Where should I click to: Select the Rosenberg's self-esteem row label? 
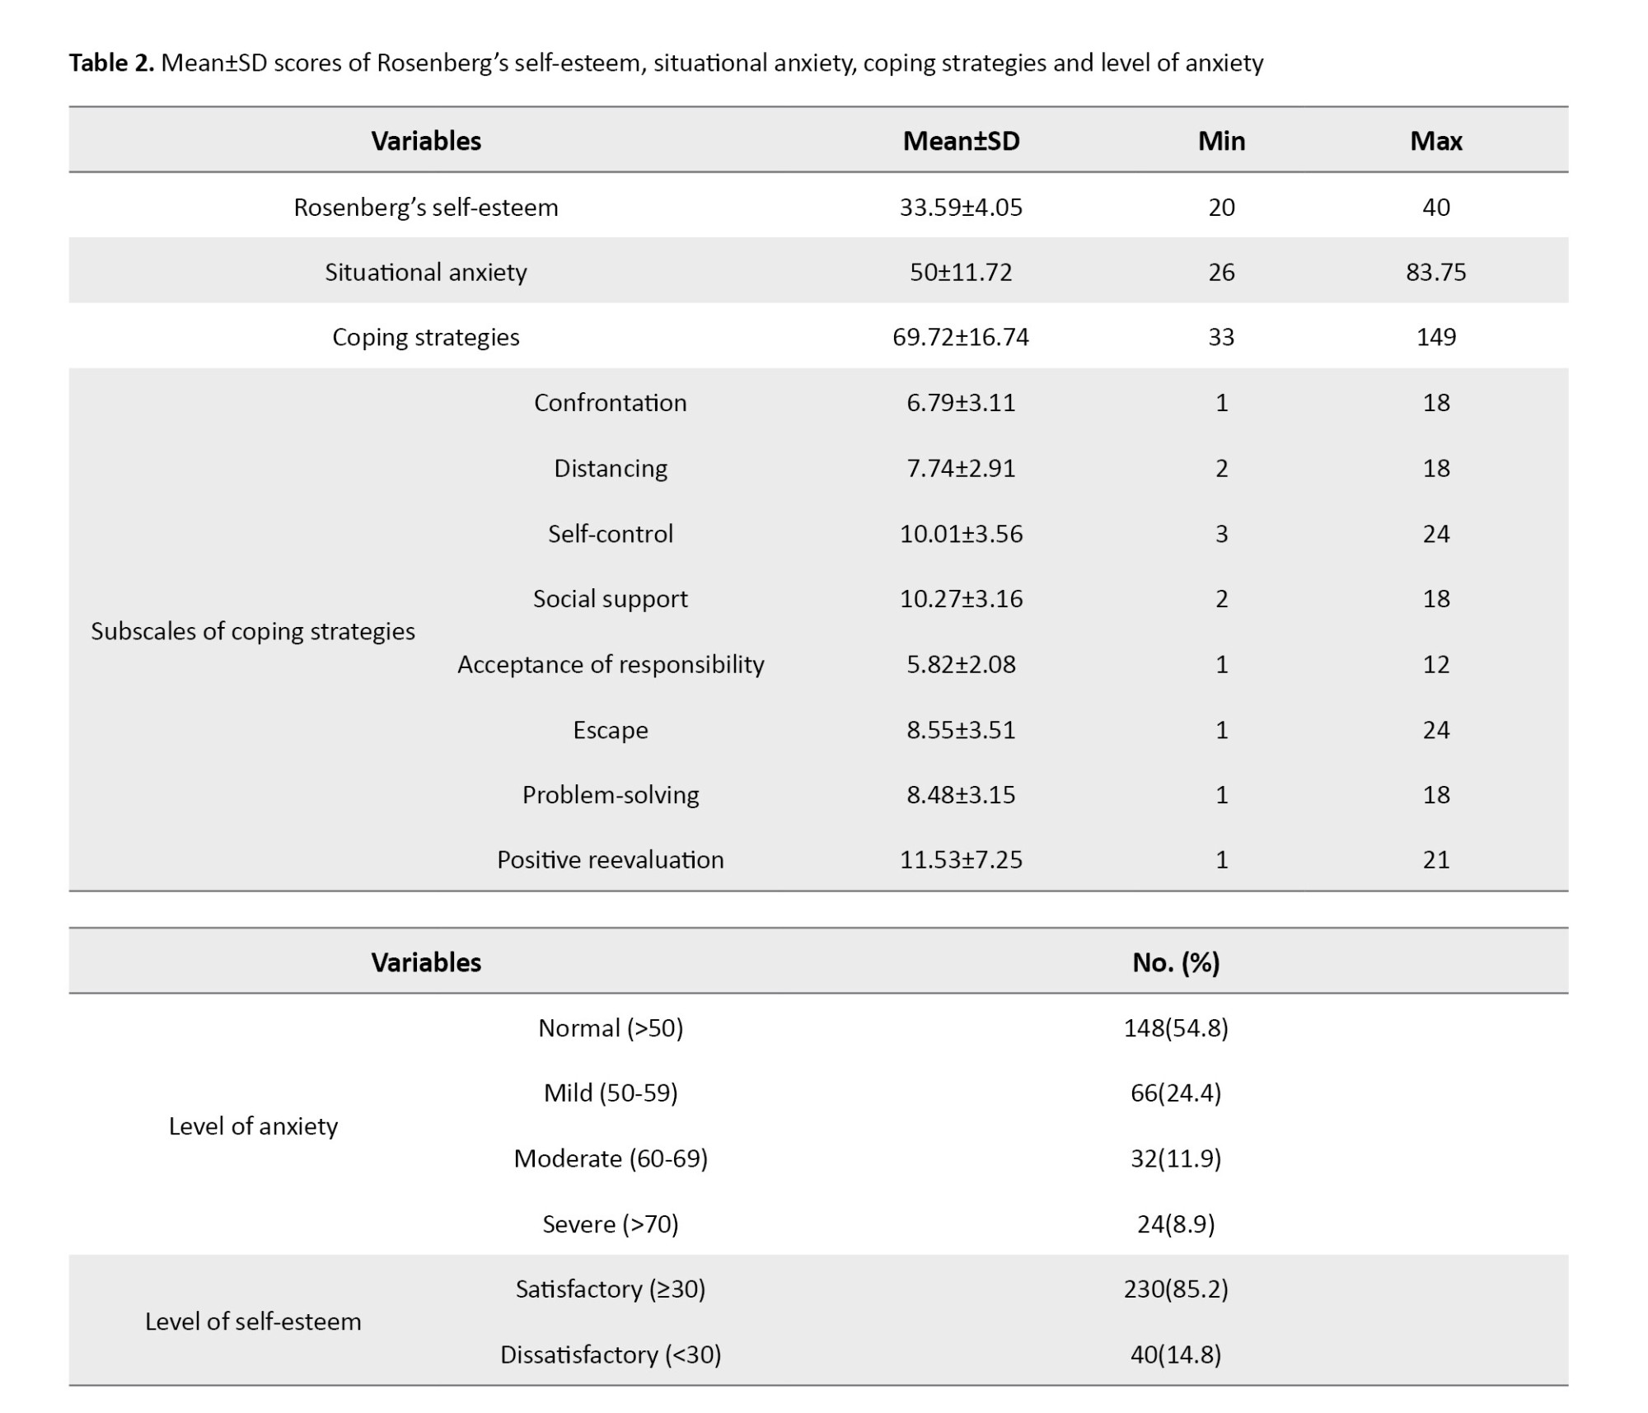425,207
